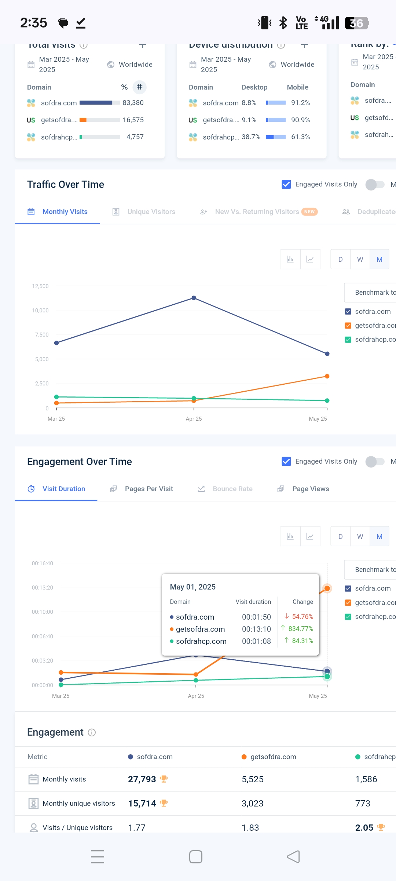
Task: Open Benchmark dropdown in Traffic Over Time
Action: [x=370, y=293]
